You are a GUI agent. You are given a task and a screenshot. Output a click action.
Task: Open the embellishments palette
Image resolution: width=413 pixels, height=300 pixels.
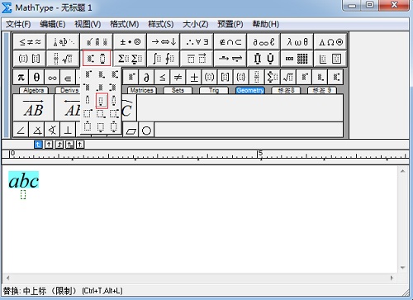coord(97,42)
